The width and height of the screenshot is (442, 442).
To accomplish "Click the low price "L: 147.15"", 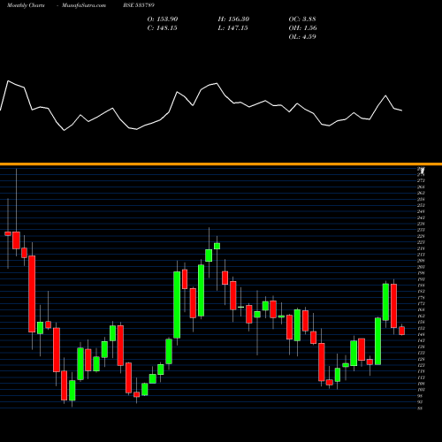I will [232, 28].
